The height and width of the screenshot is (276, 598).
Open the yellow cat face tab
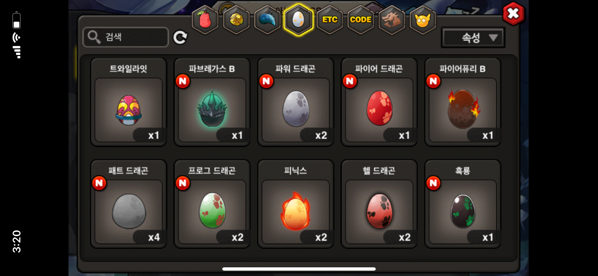click(423, 20)
